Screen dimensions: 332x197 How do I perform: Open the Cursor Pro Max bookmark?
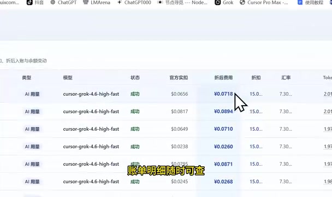pos(264,3)
